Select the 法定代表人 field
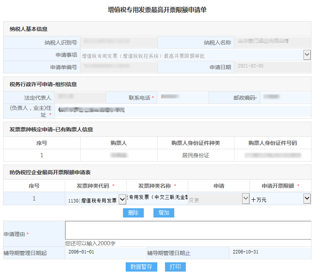The height and width of the screenshot is (277, 325). [x=80, y=98]
